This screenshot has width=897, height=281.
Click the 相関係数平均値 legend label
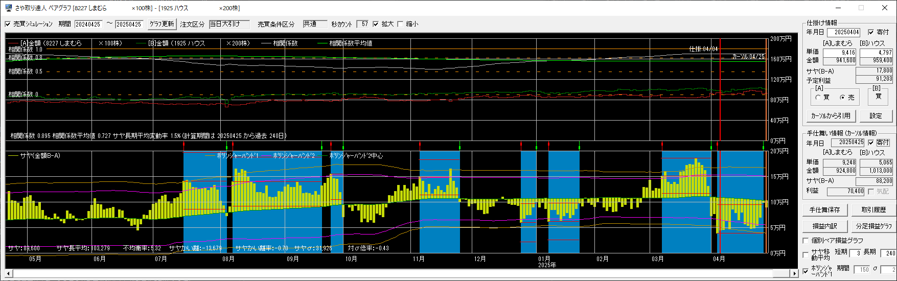pos(351,43)
